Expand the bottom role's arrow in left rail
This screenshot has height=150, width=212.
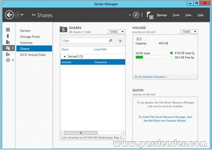click(x=13, y=60)
